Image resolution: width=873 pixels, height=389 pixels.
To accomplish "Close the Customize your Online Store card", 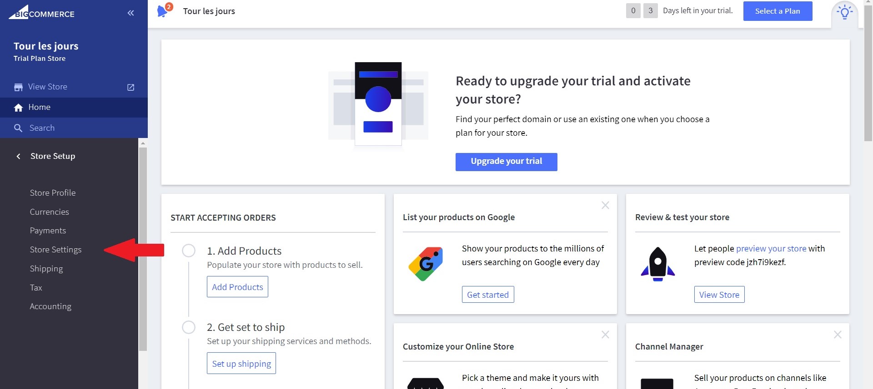I will click(x=605, y=335).
